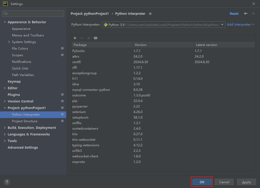Click the back navigation arrow near Reset
The width and height of the screenshot is (260, 188).
pyautogui.click(x=245, y=13)
